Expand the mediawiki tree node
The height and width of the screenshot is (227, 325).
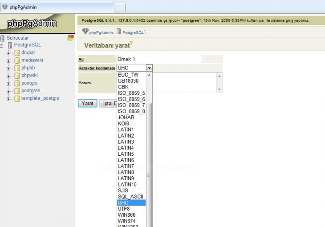point(8,61)
